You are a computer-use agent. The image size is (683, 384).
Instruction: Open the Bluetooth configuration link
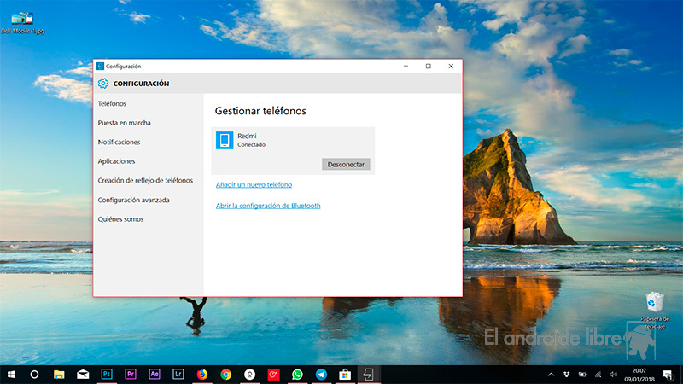[268, 206]
